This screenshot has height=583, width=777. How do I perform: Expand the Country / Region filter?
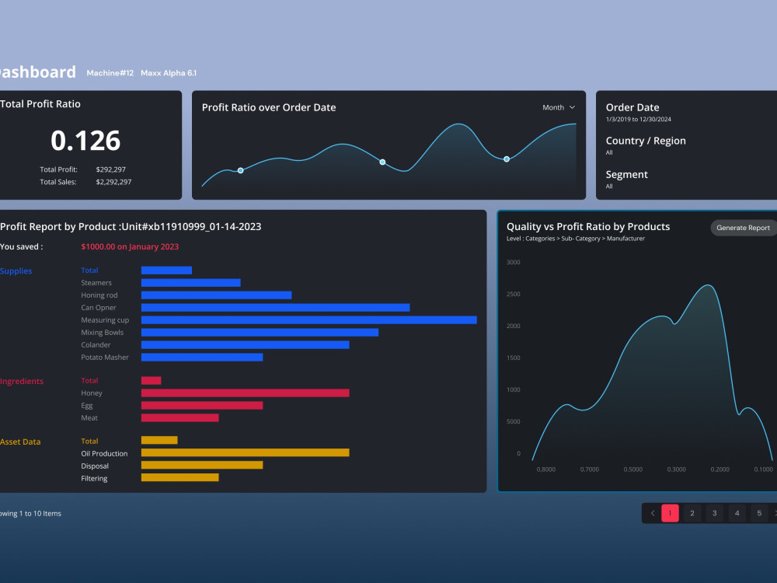coord(645,141)
